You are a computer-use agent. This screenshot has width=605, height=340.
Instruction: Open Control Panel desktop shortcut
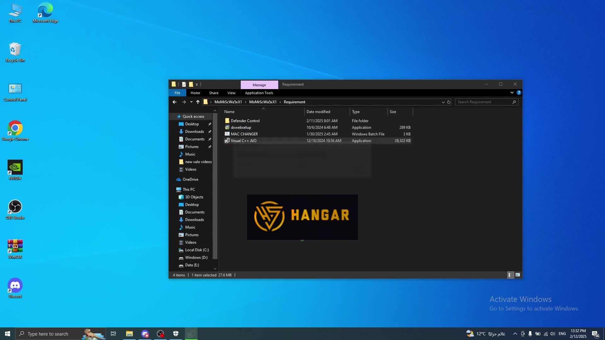point(15,90)
